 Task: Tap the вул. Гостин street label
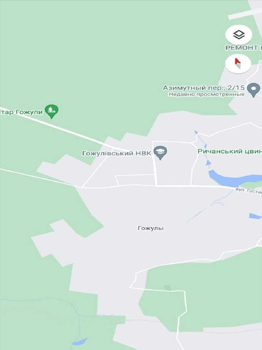pos(249,191)
